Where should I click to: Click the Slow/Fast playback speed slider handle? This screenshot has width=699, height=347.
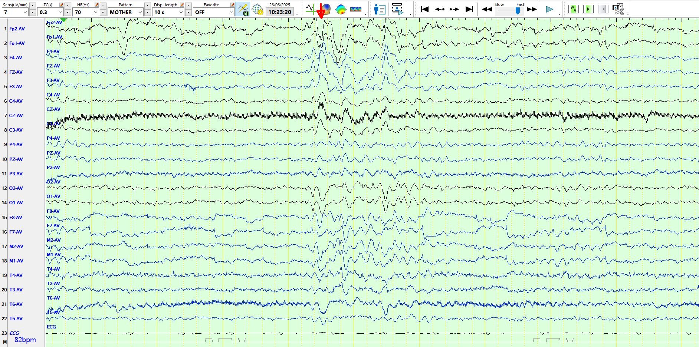(518, 11)
